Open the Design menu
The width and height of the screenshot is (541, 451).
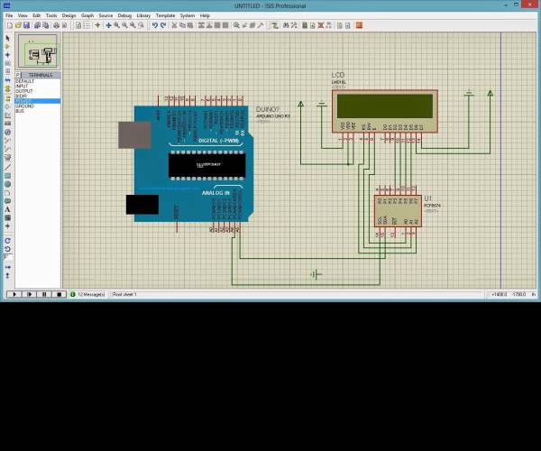click(69, 15)
